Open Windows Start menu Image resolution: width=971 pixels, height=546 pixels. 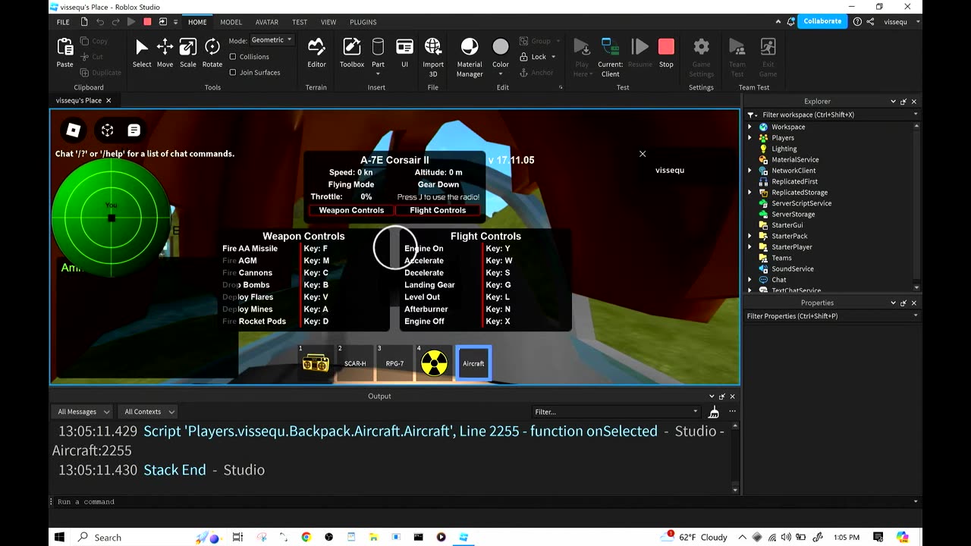59,537
